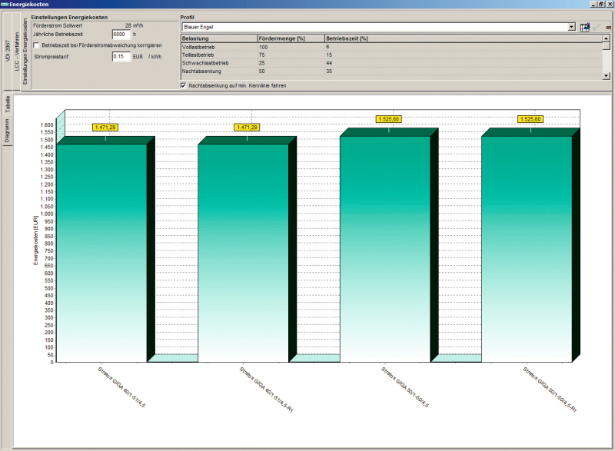Select the Schwachlastbetrieb row
The image size is (615, 451).
coord(391,63)
